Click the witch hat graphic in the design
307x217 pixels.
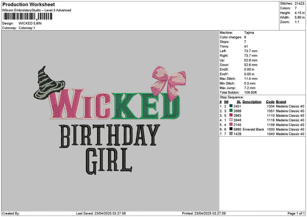click(47, 83)
